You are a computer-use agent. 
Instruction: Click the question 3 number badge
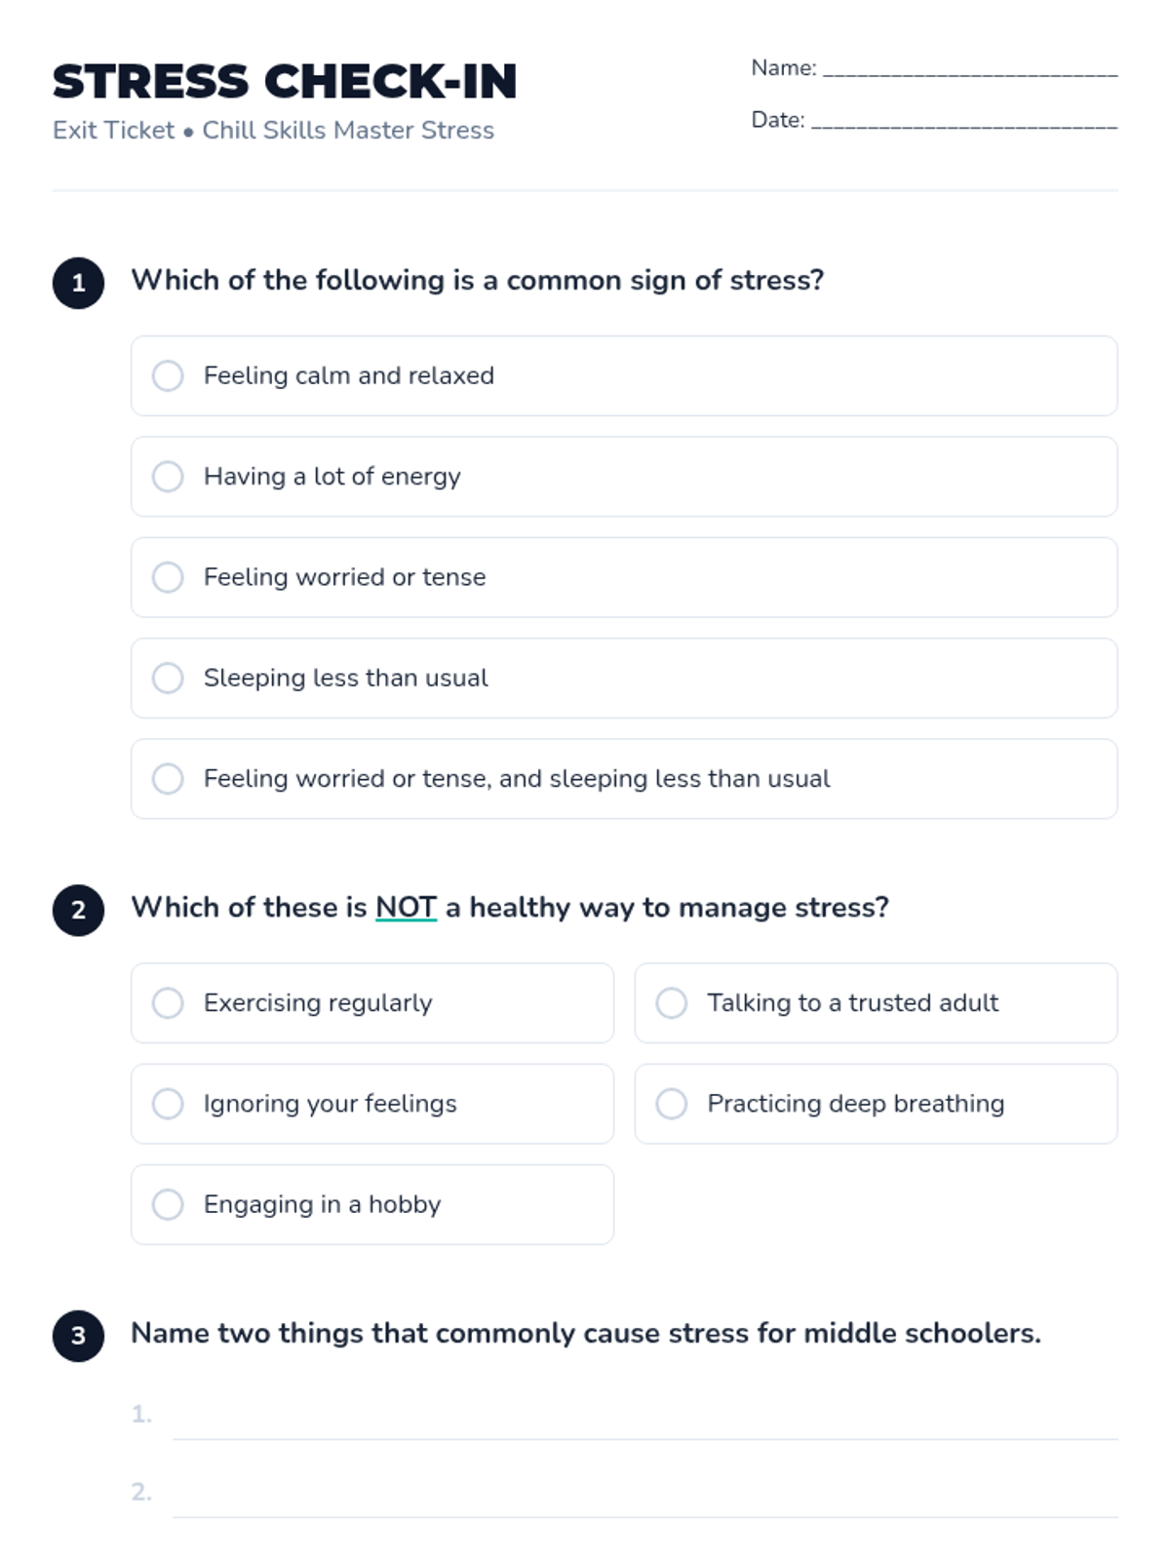click(x=78, y=1336)
